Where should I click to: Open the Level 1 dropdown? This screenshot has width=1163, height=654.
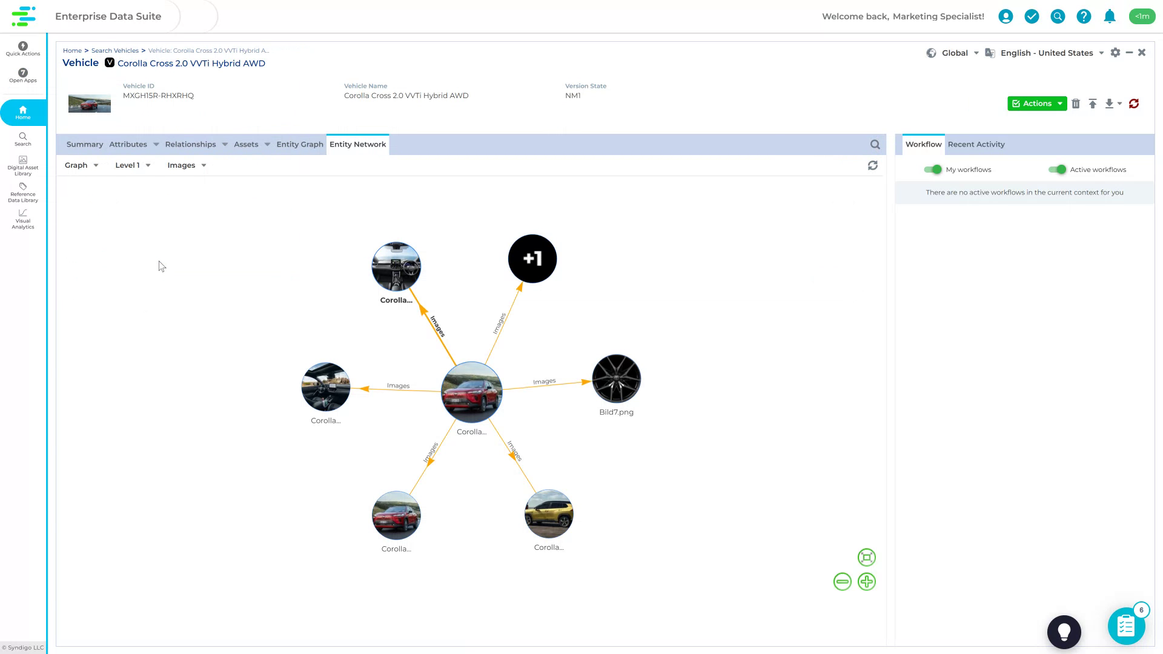click(x=132, y=165)
